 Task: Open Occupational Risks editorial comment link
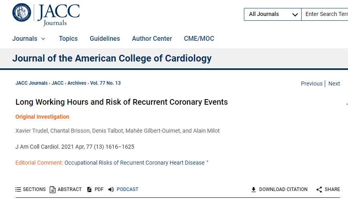pyautogui.click(x=135, y=163)
